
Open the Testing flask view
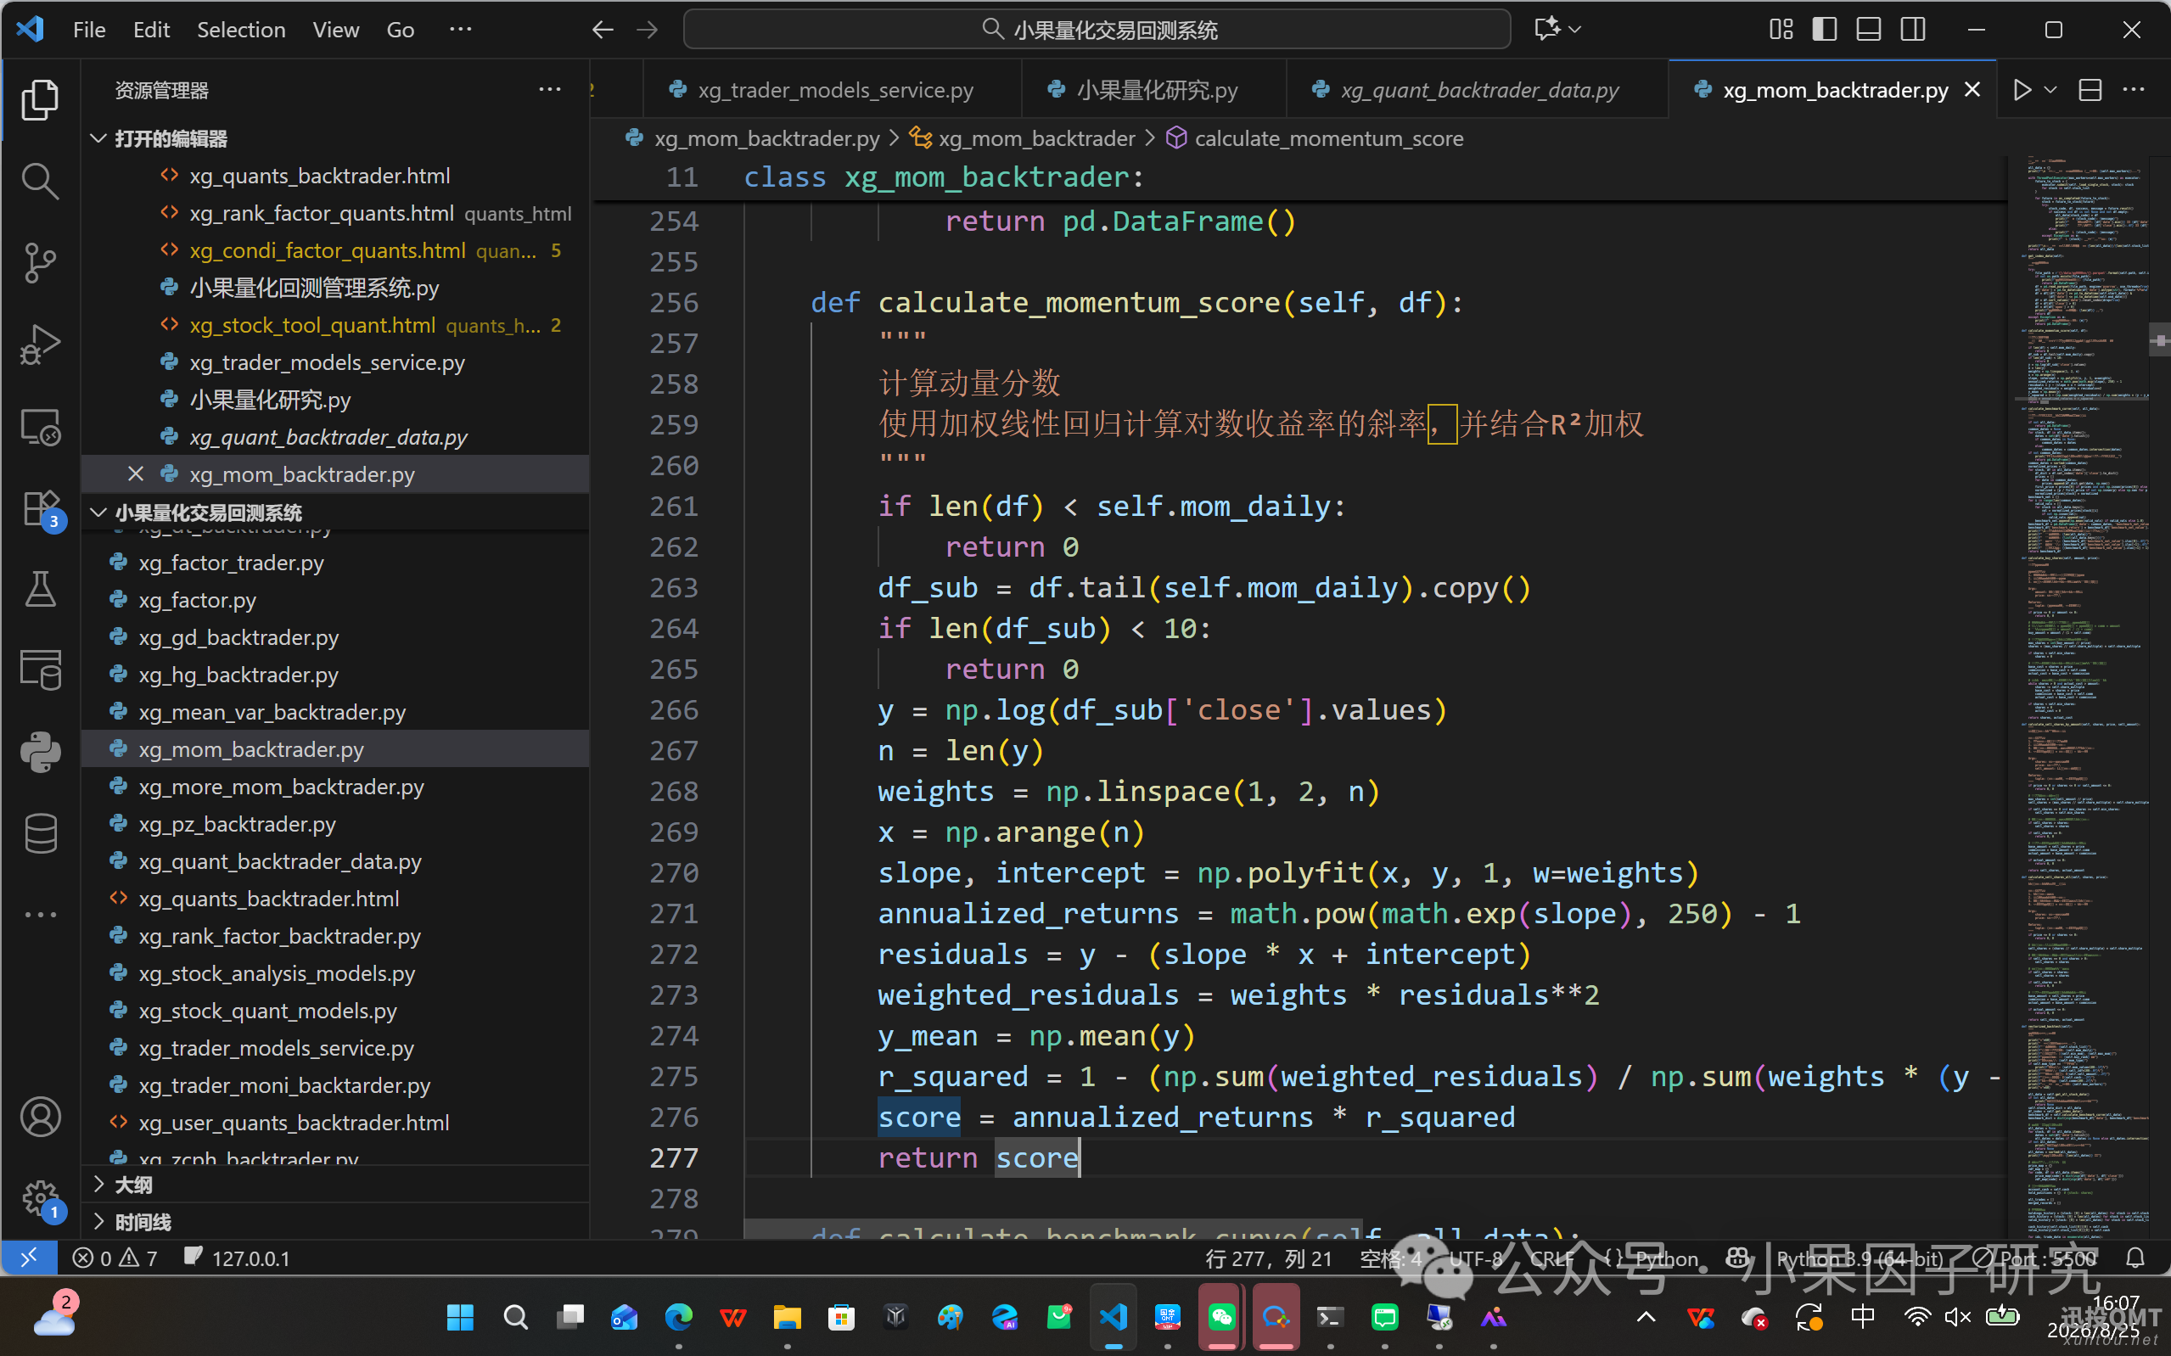39,589
